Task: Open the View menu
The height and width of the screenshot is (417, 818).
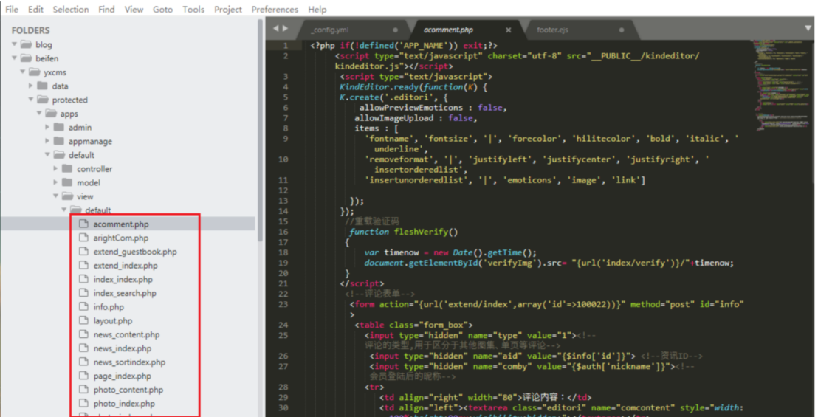Action: (x=134, y=10)
